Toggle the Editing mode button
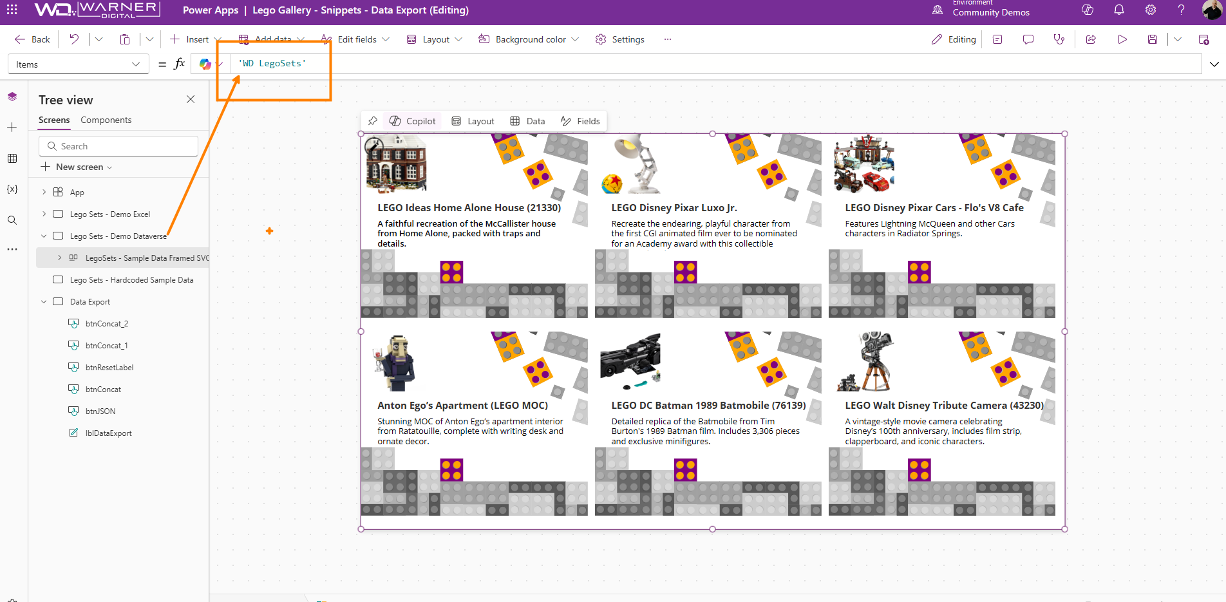The height and width of the screenshot is (602, 1226). (x=954, y=39)
